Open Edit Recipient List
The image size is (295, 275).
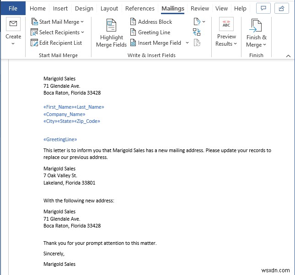[60, 43]
